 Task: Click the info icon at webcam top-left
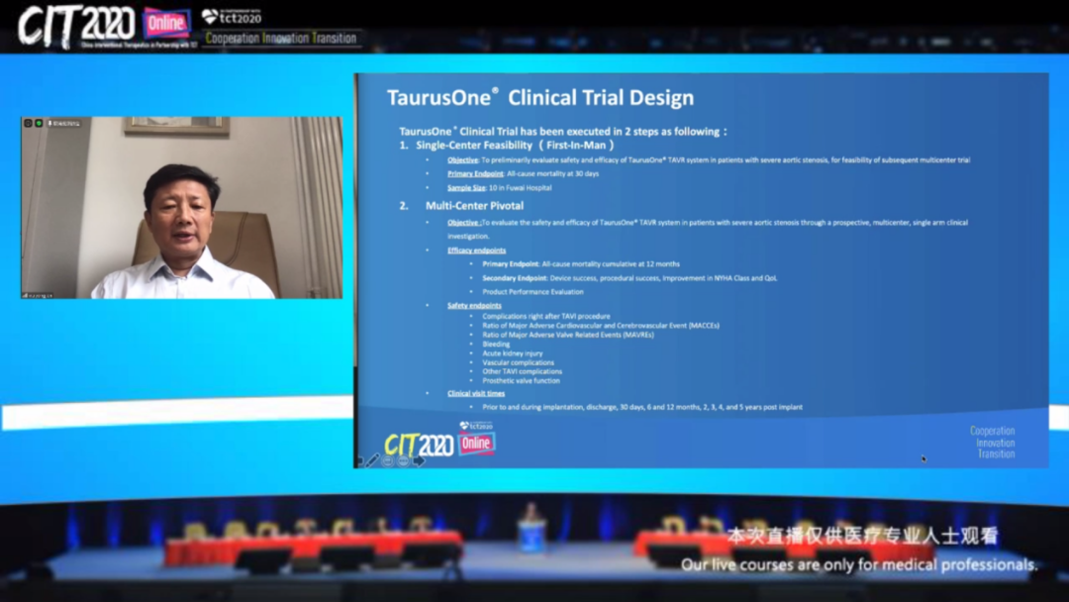28,124
